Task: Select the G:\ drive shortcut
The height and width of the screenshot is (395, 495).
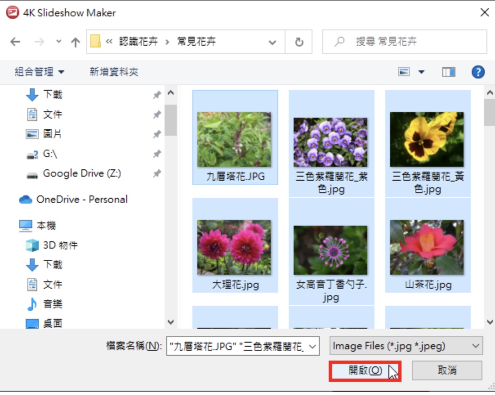Action: coord(50,154)
